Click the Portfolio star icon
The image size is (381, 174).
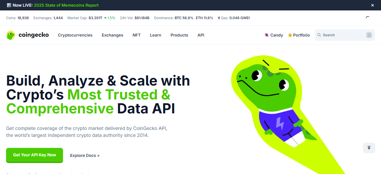(x=290, y=35)
